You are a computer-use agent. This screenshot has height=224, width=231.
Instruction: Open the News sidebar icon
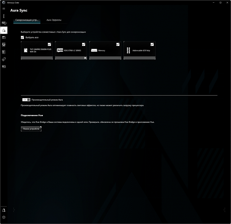point(4,66)
